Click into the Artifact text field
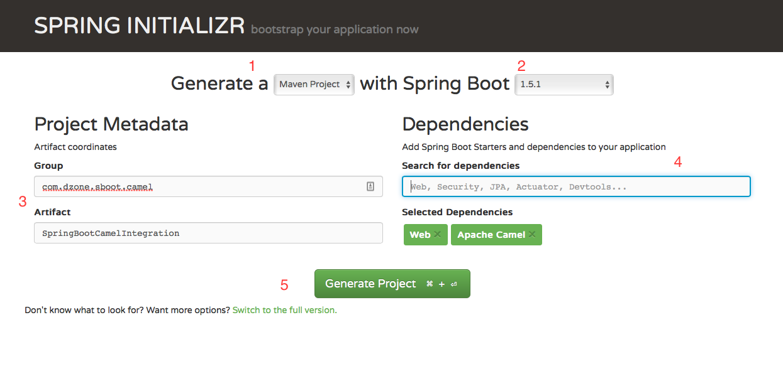 coord(208,233)
